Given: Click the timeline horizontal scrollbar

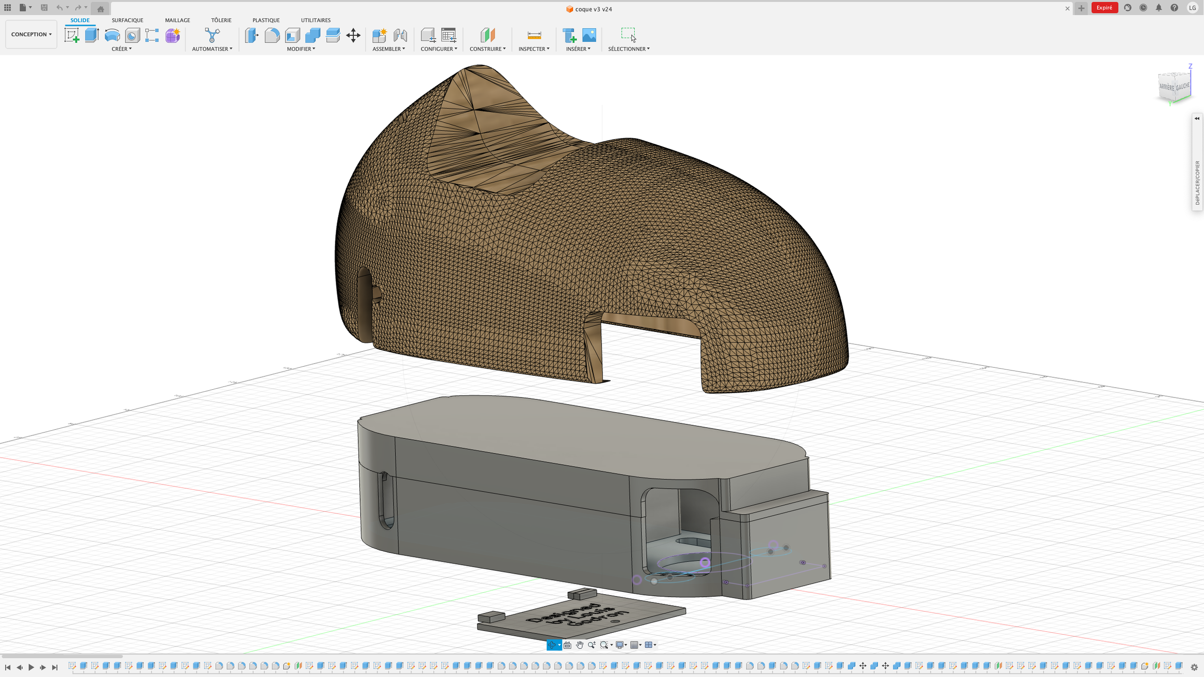Looking at the screenshot, I should pos(62,656).
